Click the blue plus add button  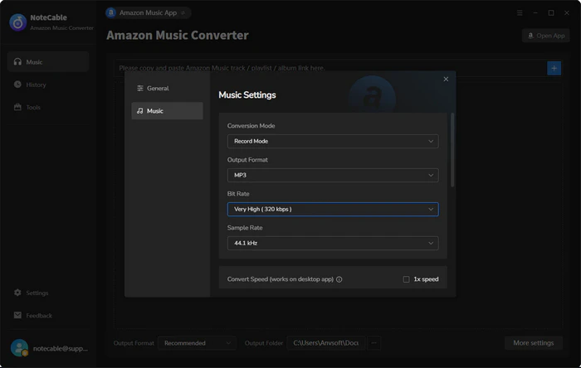(554, 68)
